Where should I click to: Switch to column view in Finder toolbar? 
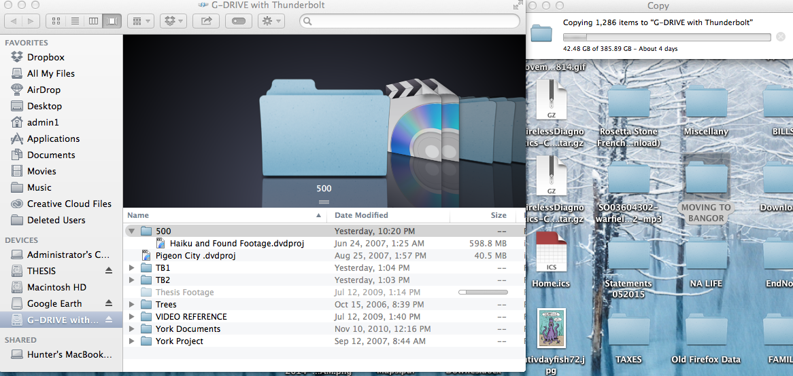94,21
